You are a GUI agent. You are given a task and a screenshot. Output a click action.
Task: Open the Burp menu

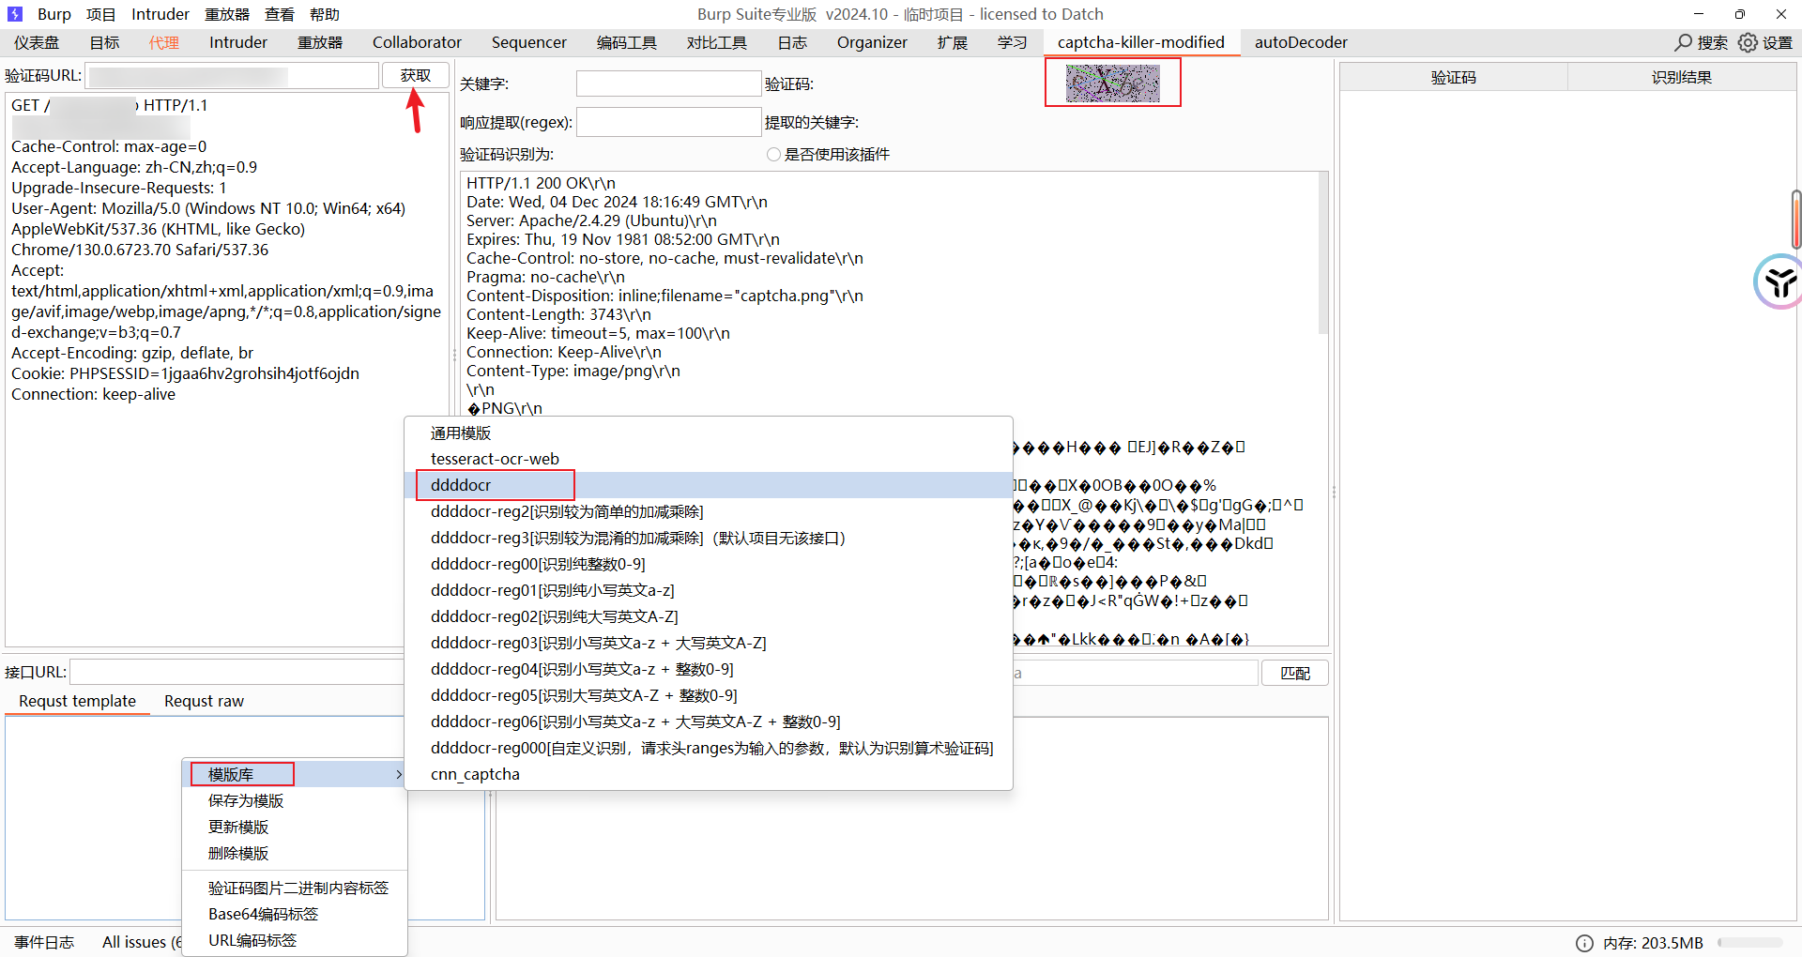[x=54, y=14]
